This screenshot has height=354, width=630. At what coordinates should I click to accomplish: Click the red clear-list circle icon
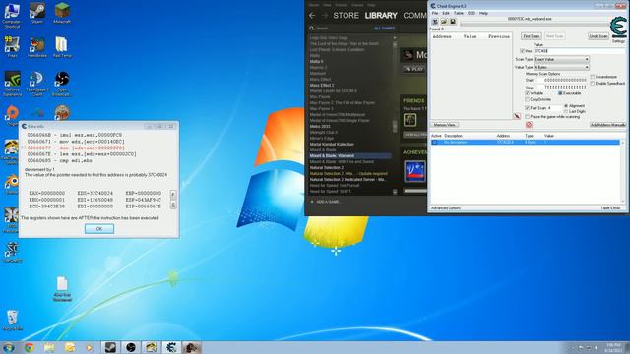pyautogui.click(x=529, y=125)
